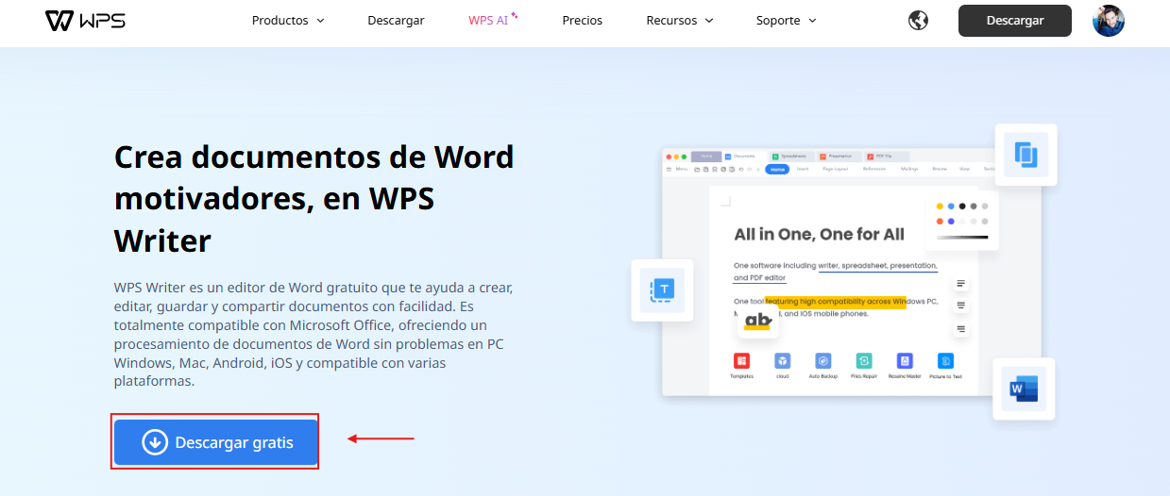Click the heading 'All in One, One for All'
The width and height of the screenshot is (1170, 496).
819,234
